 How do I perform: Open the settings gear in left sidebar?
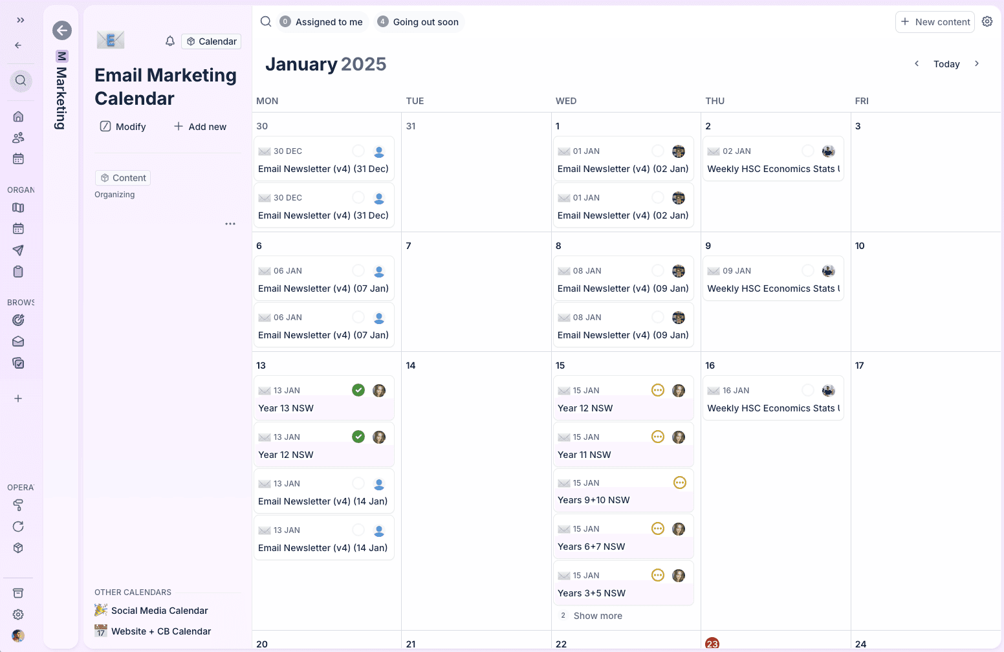click(x=18, y=614)
